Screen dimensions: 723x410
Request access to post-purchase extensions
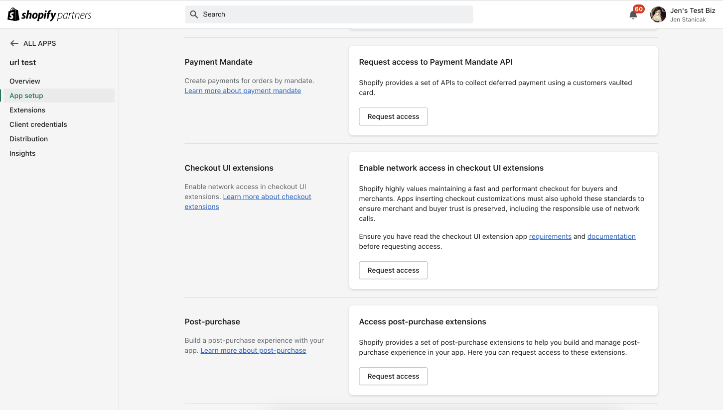point(393,376)
